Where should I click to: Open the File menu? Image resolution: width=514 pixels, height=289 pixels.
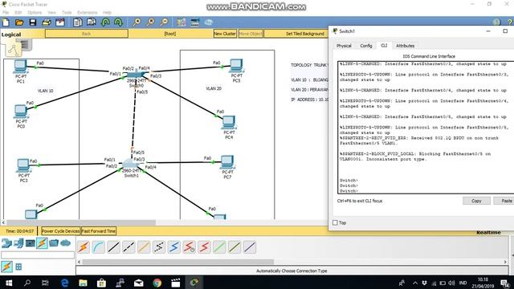[6, 13]
